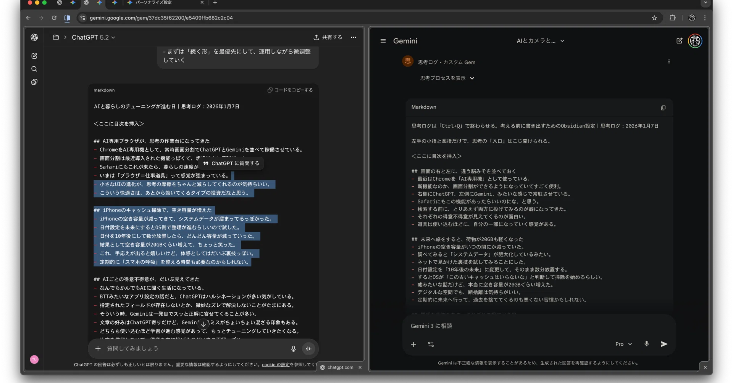Open the Chrome profile avatar
The width and height of the screenshot is (733, 383).
[x=692, y=18]
